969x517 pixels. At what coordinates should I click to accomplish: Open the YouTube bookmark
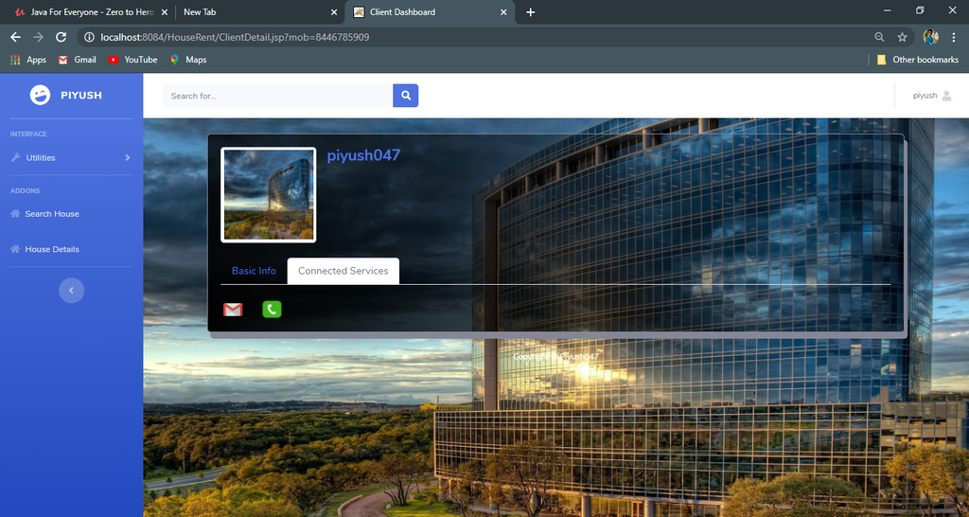tap(132, 60)
